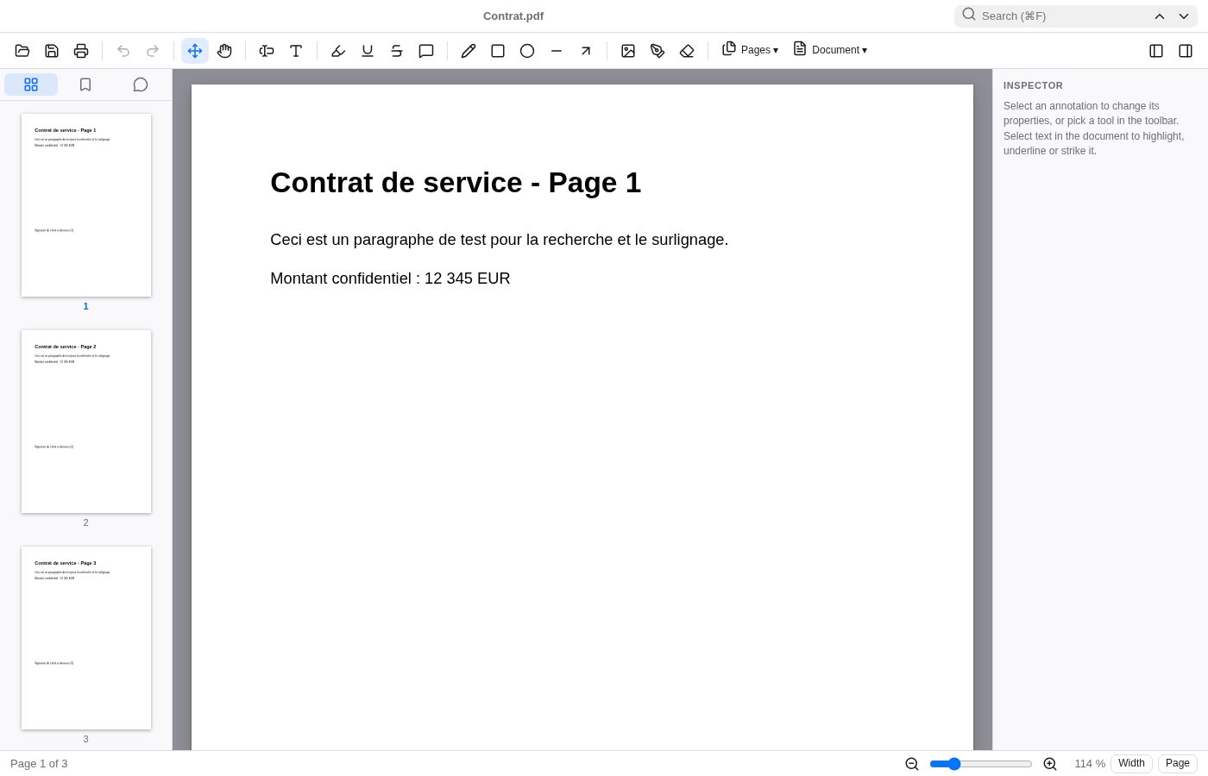Viewport: 1208px width, 776px height.
Task: Fit the whole Page in view
Action: [1178, 763]
